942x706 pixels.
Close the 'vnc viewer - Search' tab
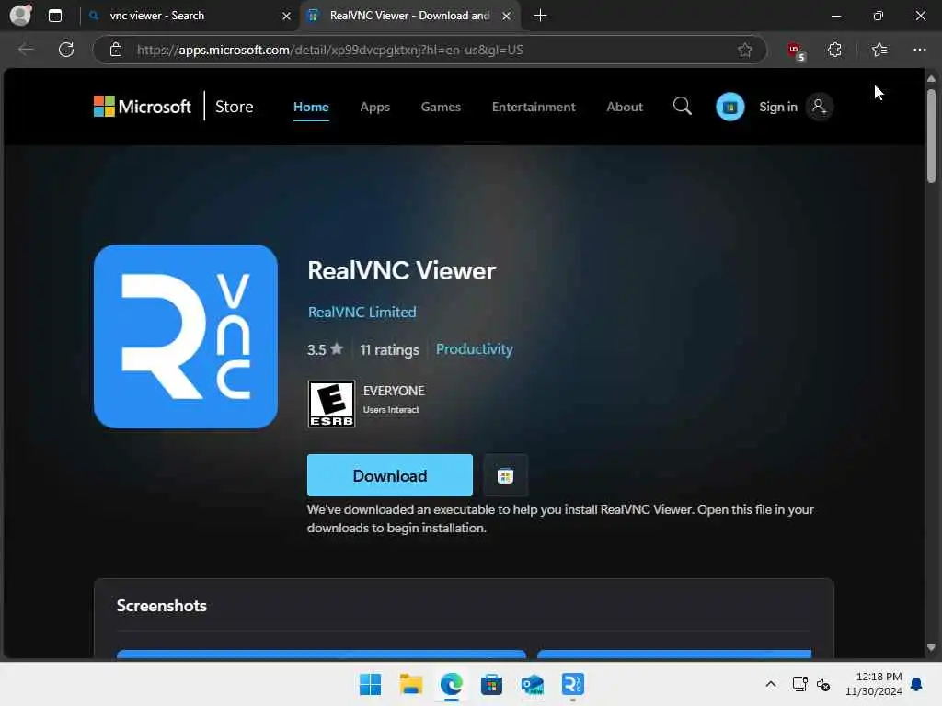(x=287, y=16)
